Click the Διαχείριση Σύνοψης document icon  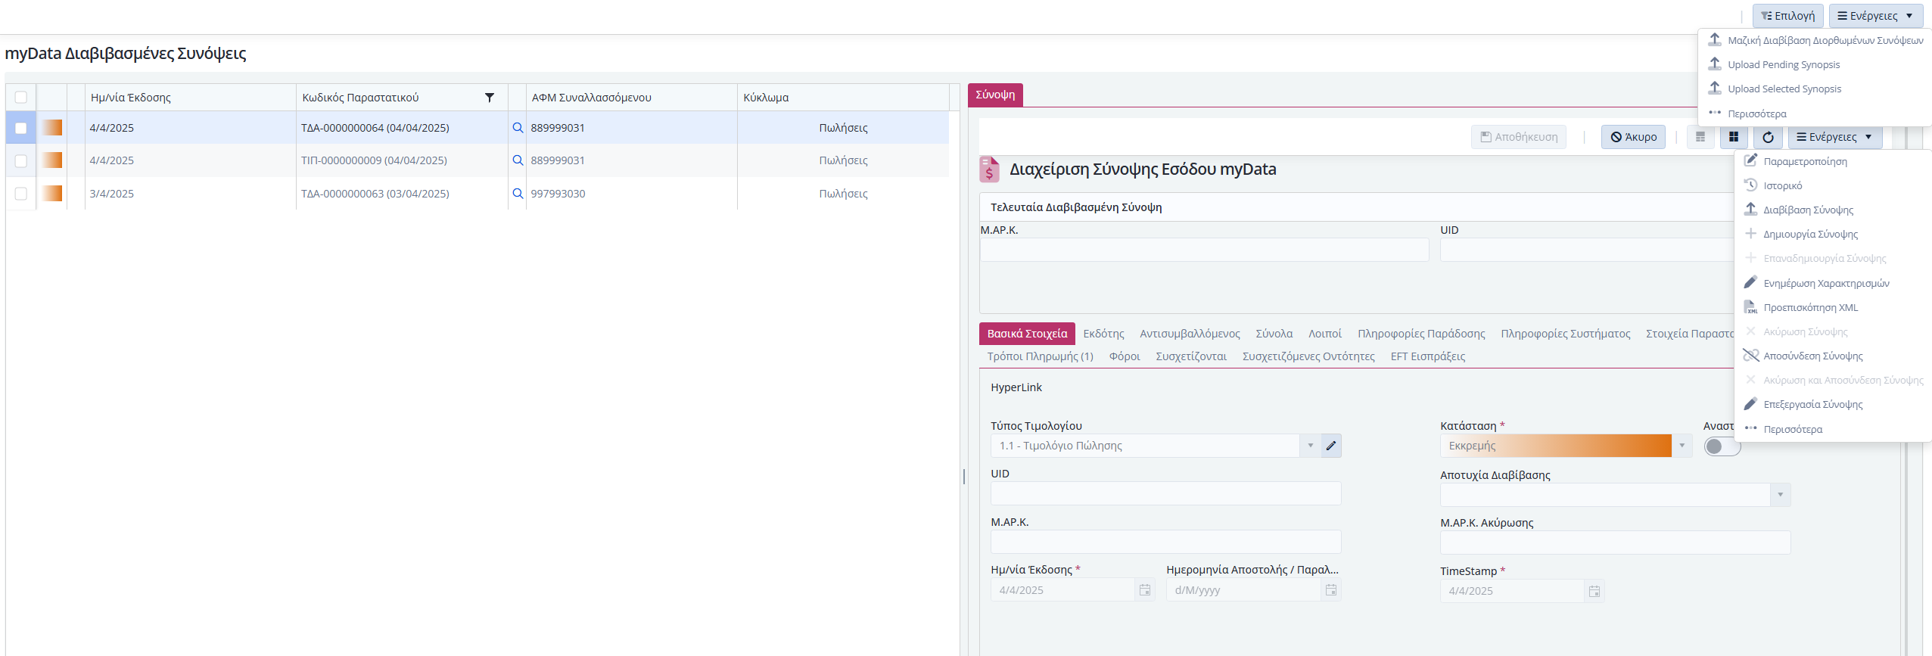[x=989, y=169]
